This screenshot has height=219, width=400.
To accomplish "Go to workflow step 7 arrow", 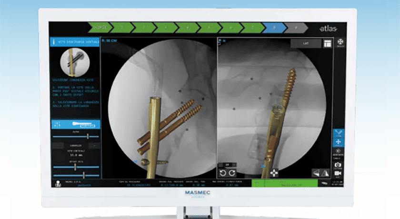I will [x=252, y=28].
